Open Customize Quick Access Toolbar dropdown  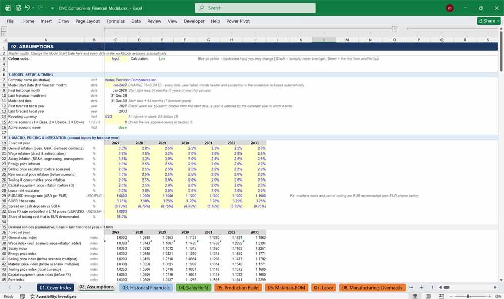[x=52, y=8]
